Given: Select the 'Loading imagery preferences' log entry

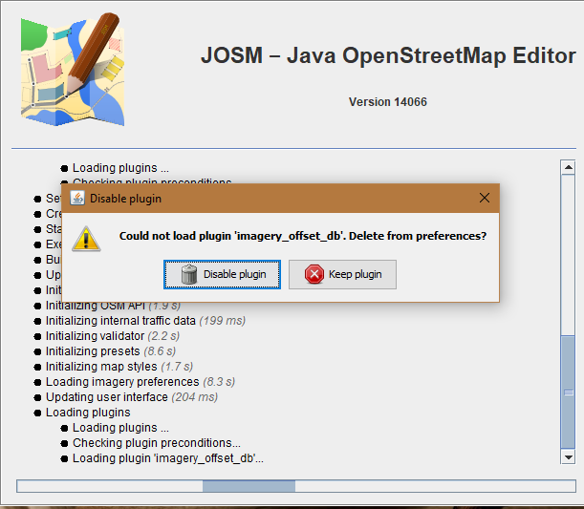Looking at the screenshot, I should (x=126, y=382).
